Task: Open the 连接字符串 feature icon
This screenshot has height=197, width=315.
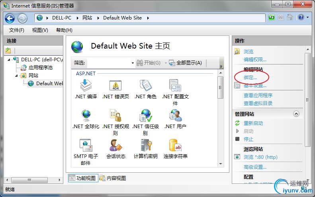Action: (175, 145)
